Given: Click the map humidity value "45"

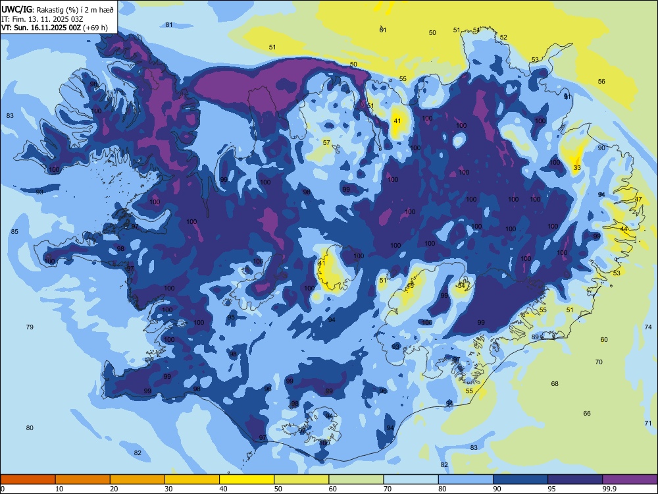Looking at the screenshot, I should click(x=410, y=286).
